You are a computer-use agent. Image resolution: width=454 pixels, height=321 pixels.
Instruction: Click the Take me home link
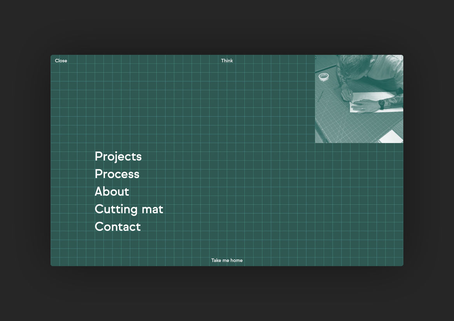(x=227, y=260)
